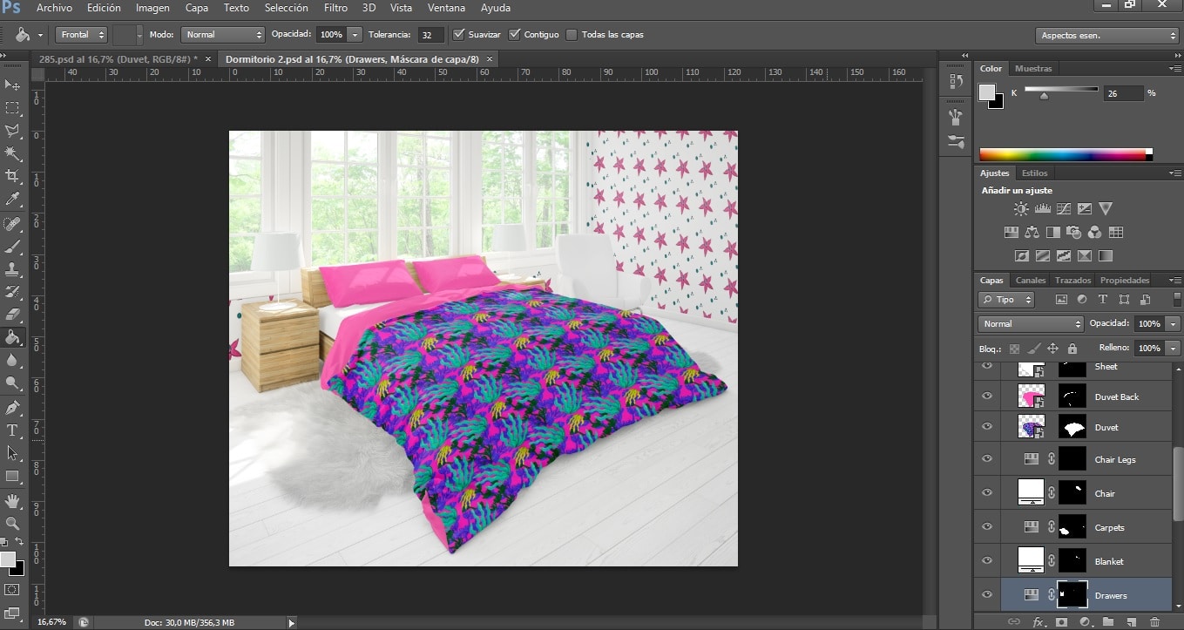The height and width of the screenshot is (630, 1184).
Task: Open the tool preset picker arrow
Action: 41,35
